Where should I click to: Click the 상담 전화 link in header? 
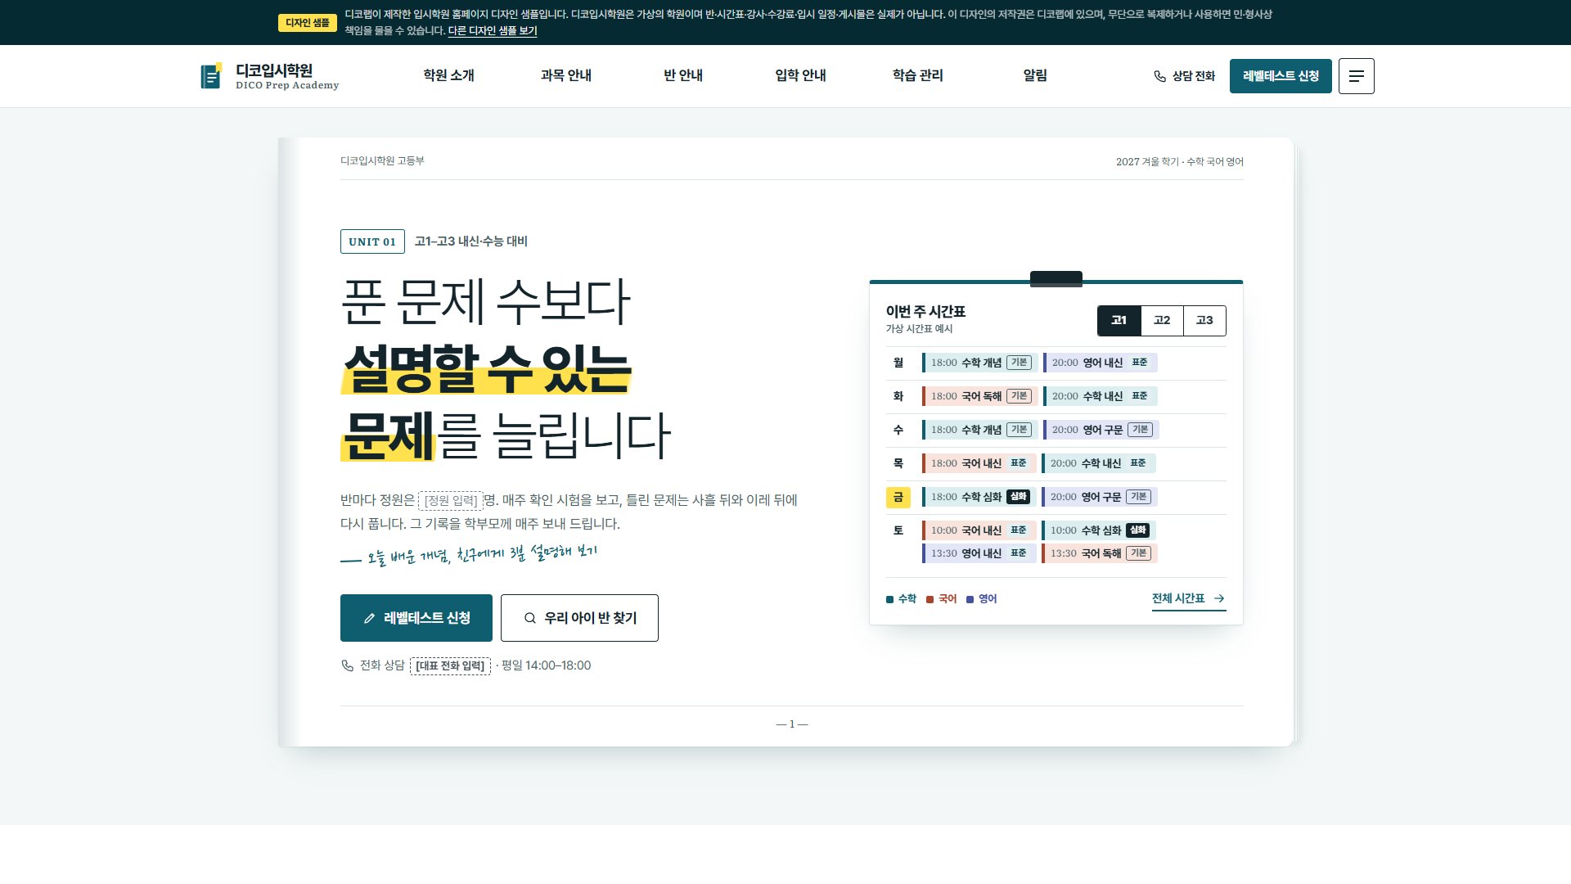pos(1184,76)
